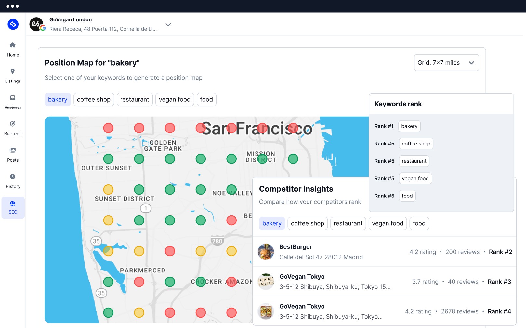Click the blue app logo icon
This screenshot has width=526, height=328.
point(13,24)
